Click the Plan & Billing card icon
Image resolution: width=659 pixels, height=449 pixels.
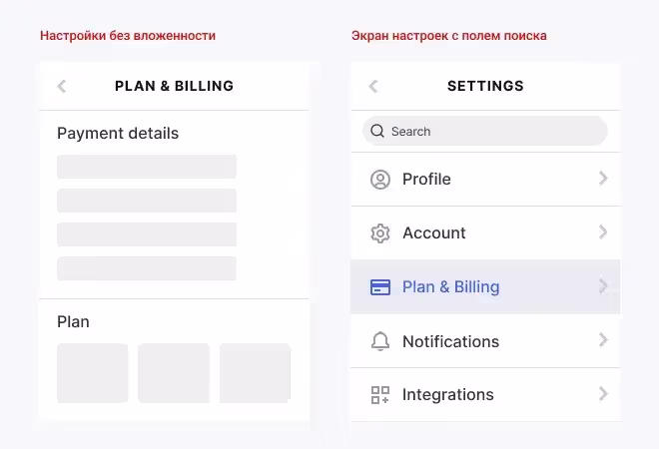pyautogui.click(x=380, y=287)
